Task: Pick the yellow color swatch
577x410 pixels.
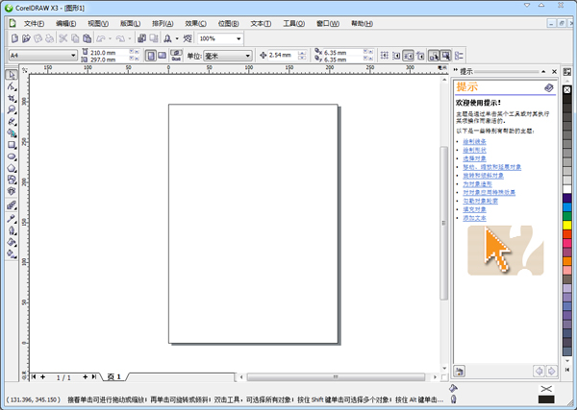Action: point(567,225)
